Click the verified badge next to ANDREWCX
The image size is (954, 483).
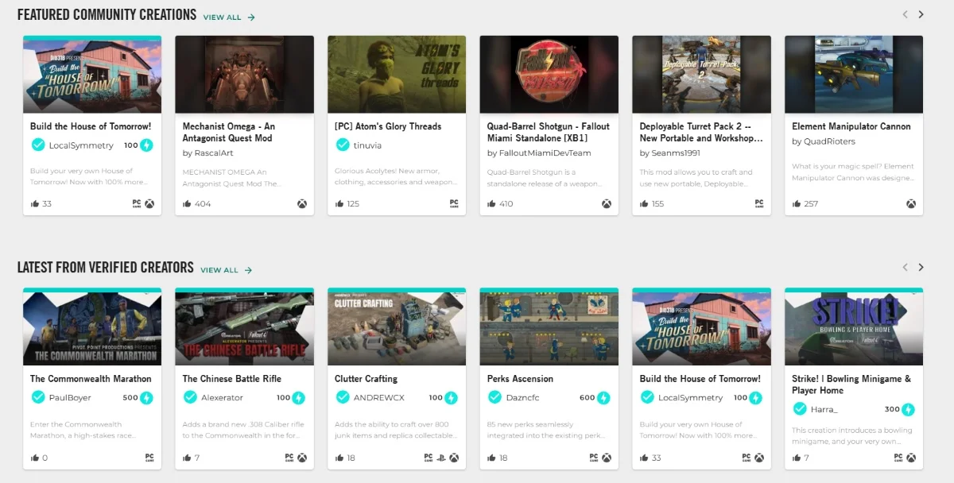343,397
